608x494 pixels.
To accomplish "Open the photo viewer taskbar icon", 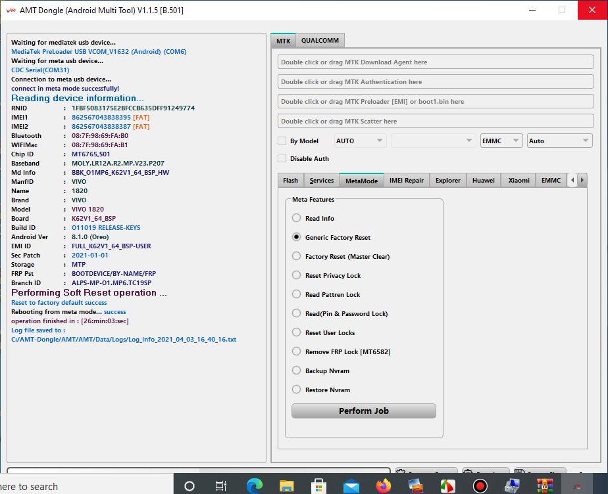I will 415,485.
